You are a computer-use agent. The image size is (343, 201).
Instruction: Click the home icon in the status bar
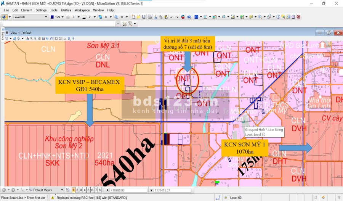[x=323, y=198]
